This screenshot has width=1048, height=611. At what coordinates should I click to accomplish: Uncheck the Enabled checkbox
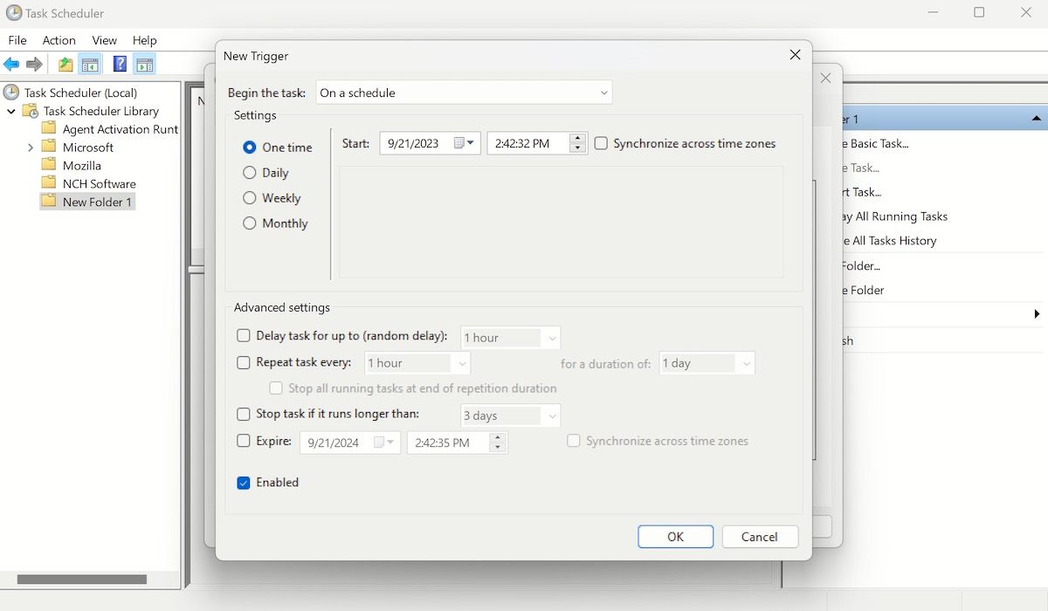point(244,482)
